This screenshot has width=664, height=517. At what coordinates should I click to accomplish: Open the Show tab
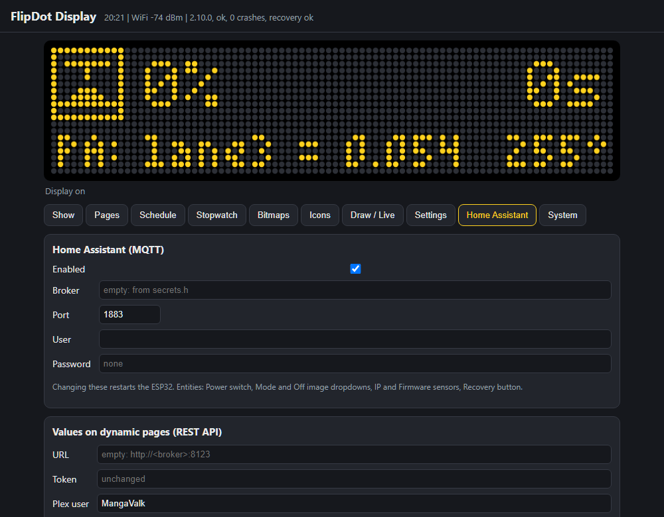coord(63,215)
